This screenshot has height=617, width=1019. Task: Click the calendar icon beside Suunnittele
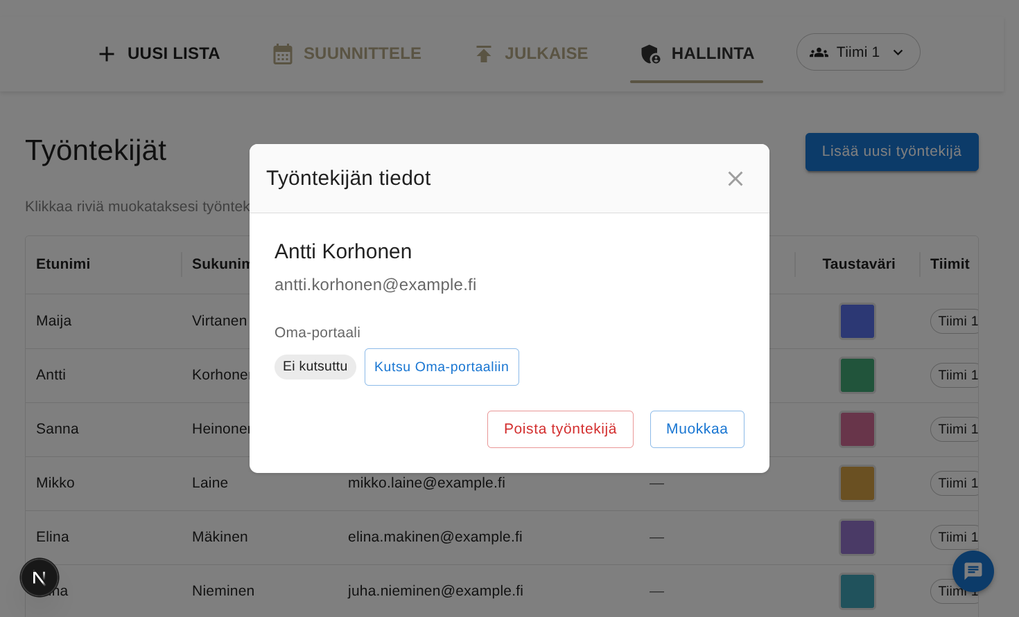click(x=283, y=54)
